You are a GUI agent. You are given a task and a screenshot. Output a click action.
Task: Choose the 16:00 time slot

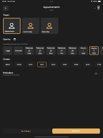(88, 64)
